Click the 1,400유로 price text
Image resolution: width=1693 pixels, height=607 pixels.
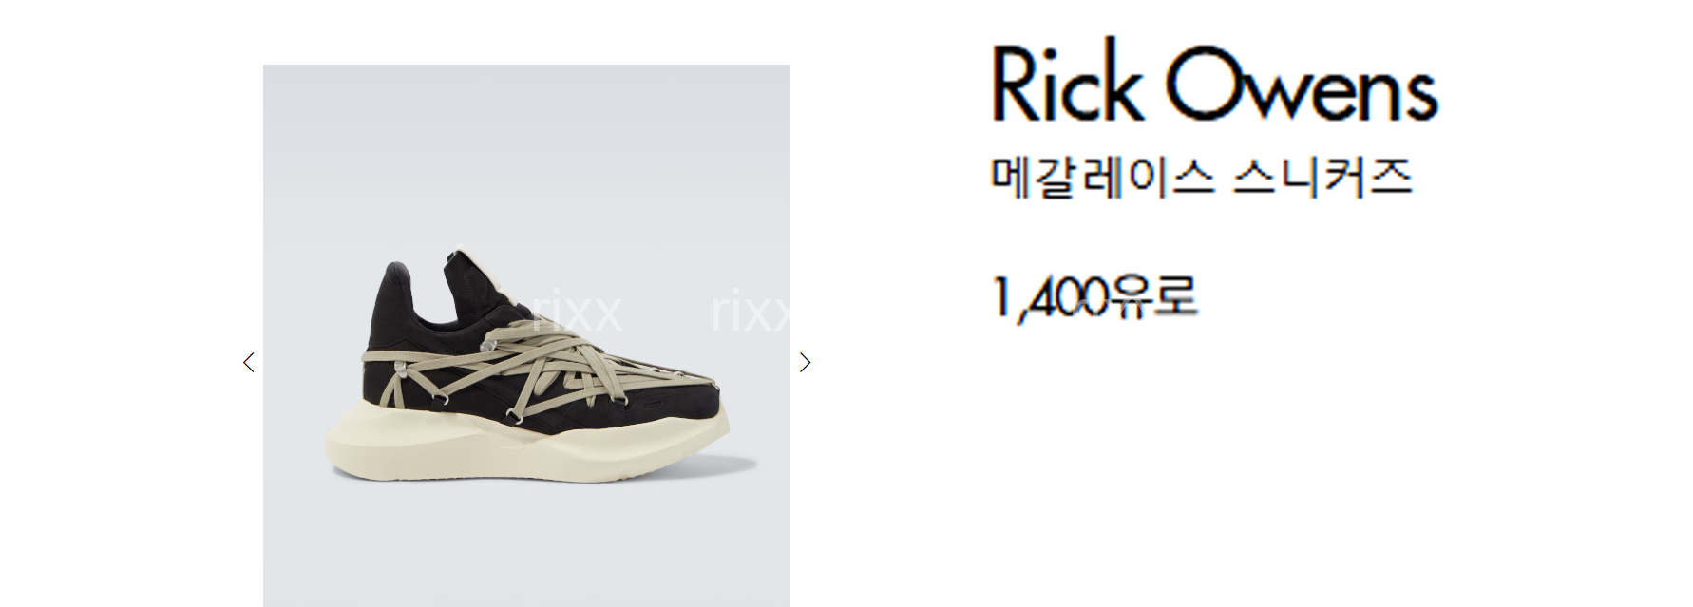(1093, 297)
